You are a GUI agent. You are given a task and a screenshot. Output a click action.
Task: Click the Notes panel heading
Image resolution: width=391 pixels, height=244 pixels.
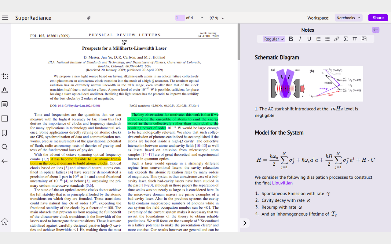[x=308, y=30]
